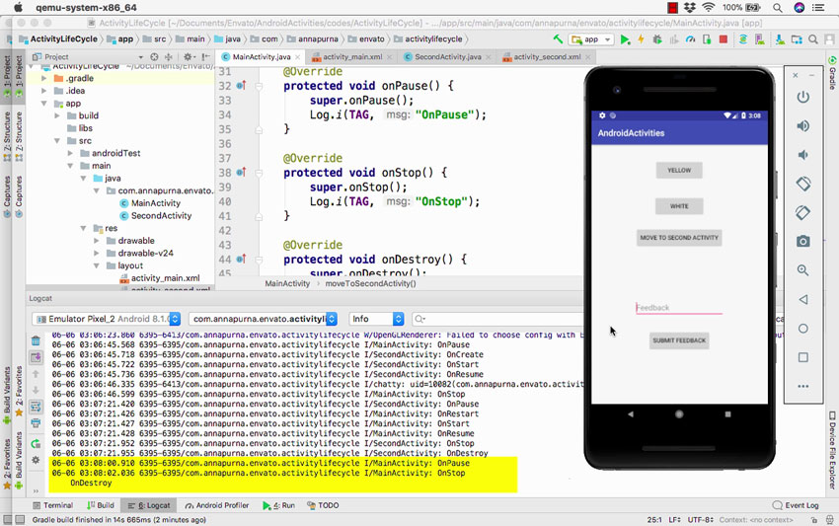
Task: Hide the Project panel with pin icon
Action: [x=206, y=56]
